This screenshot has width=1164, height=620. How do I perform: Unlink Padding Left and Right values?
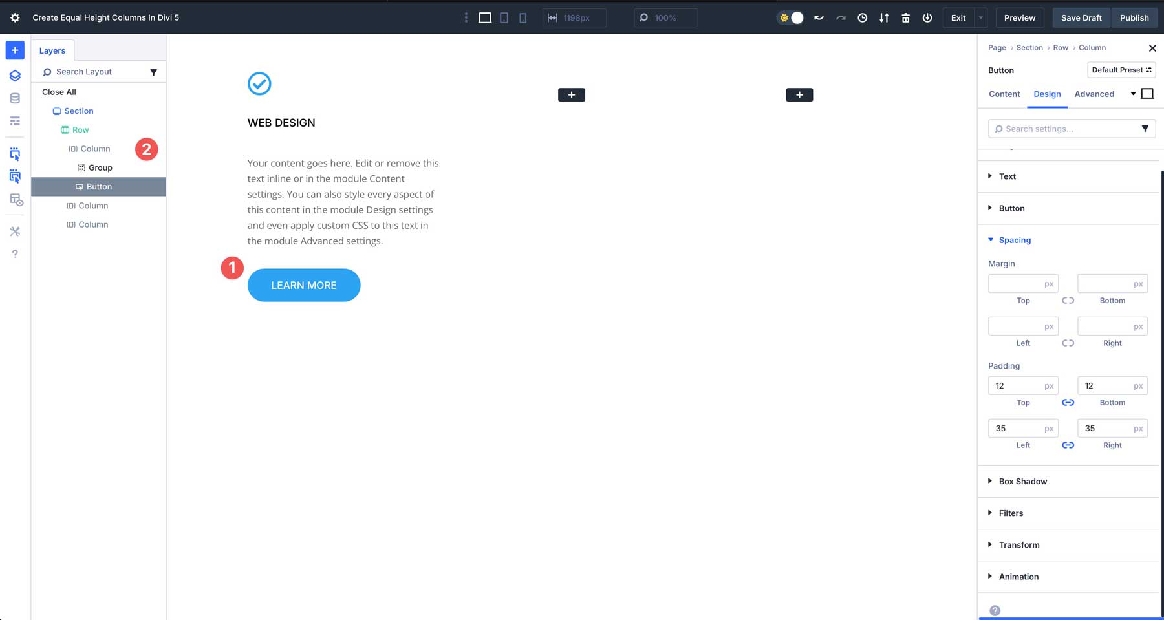click(1068, 445)
